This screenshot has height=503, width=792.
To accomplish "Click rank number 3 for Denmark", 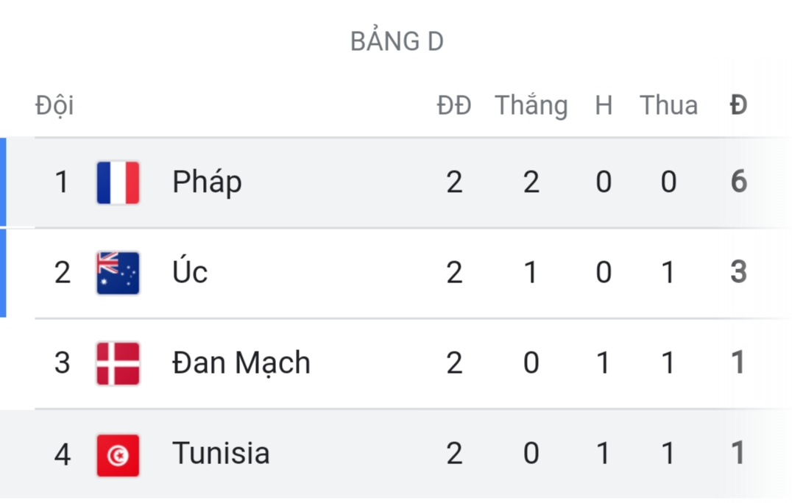I will (x=63, y=363).
